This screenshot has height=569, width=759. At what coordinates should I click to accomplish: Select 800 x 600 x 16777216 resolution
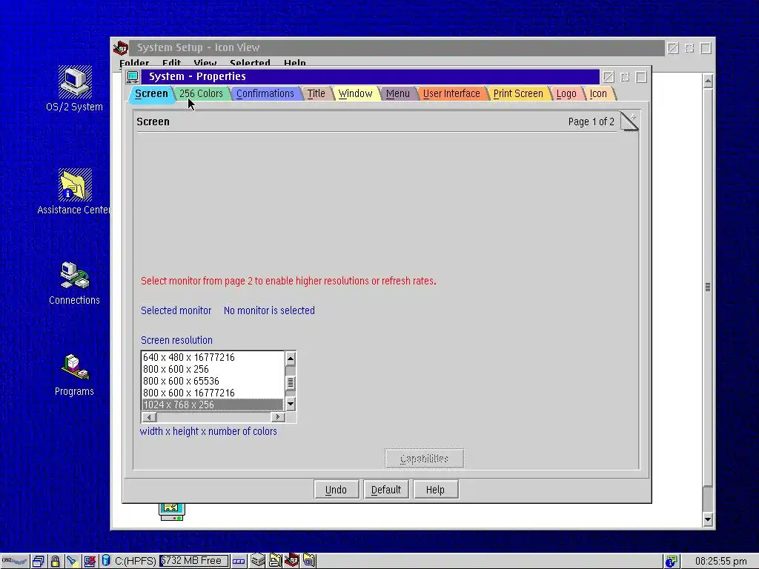212,393
